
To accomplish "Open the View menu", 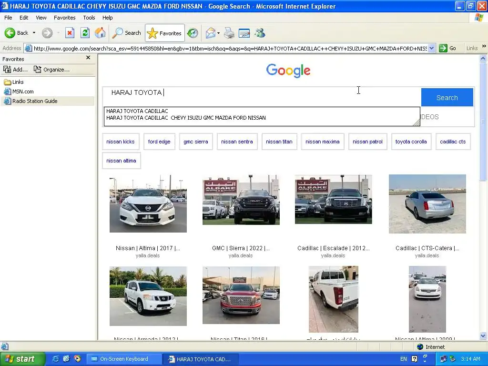I will click(x=41, y=18).
